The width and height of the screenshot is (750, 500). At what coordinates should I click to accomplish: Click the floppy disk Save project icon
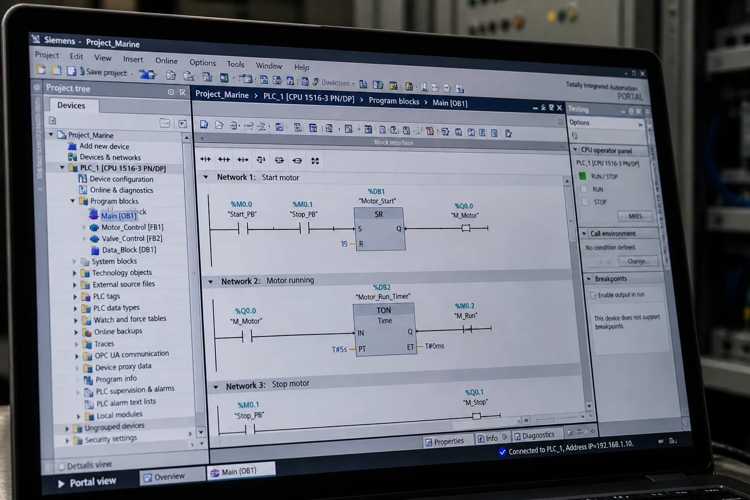pos(71,71)
